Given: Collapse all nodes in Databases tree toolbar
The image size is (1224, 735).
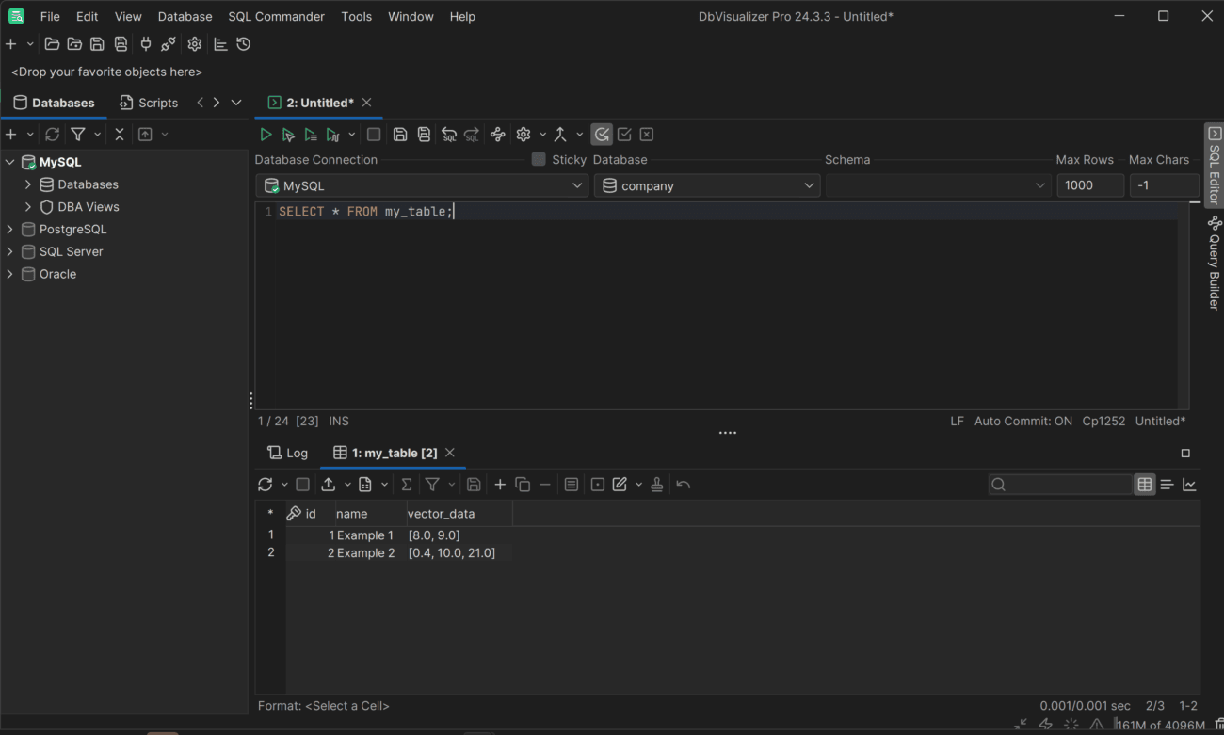Looking at the screenshot, I should [x=120, y=135].
